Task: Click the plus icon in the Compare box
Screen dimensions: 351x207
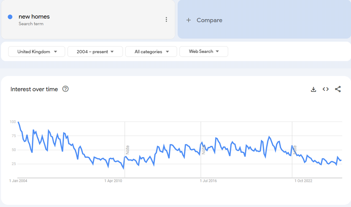Action: coord(189,20)
